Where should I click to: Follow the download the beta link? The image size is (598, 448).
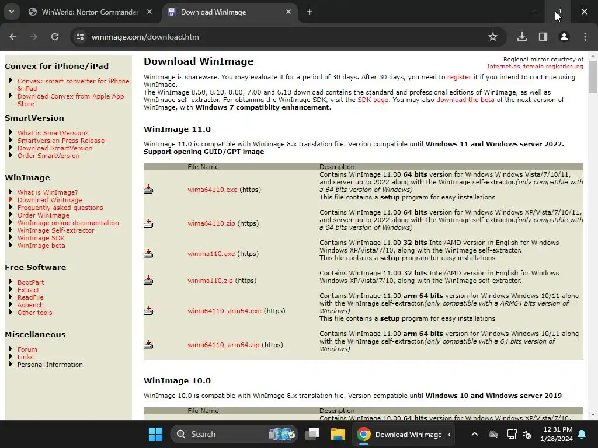pos(465,100)
